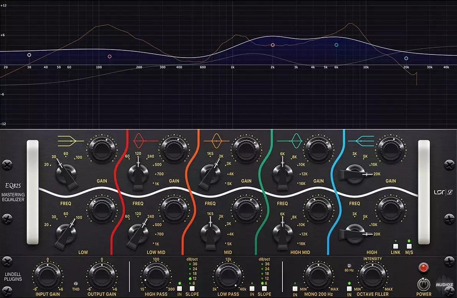The width and height of the screenshot is (457, 298).
Task: Click the Lindell Plugins label
Action: tap(13, 277)
